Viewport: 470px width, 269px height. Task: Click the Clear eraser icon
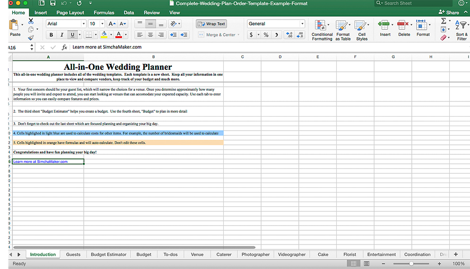click(444, 38)
